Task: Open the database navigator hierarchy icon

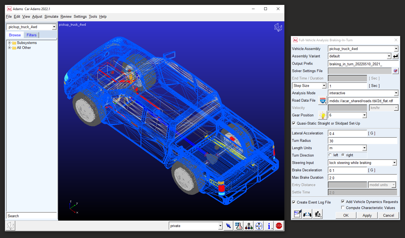Action: (x=249, y=226)
